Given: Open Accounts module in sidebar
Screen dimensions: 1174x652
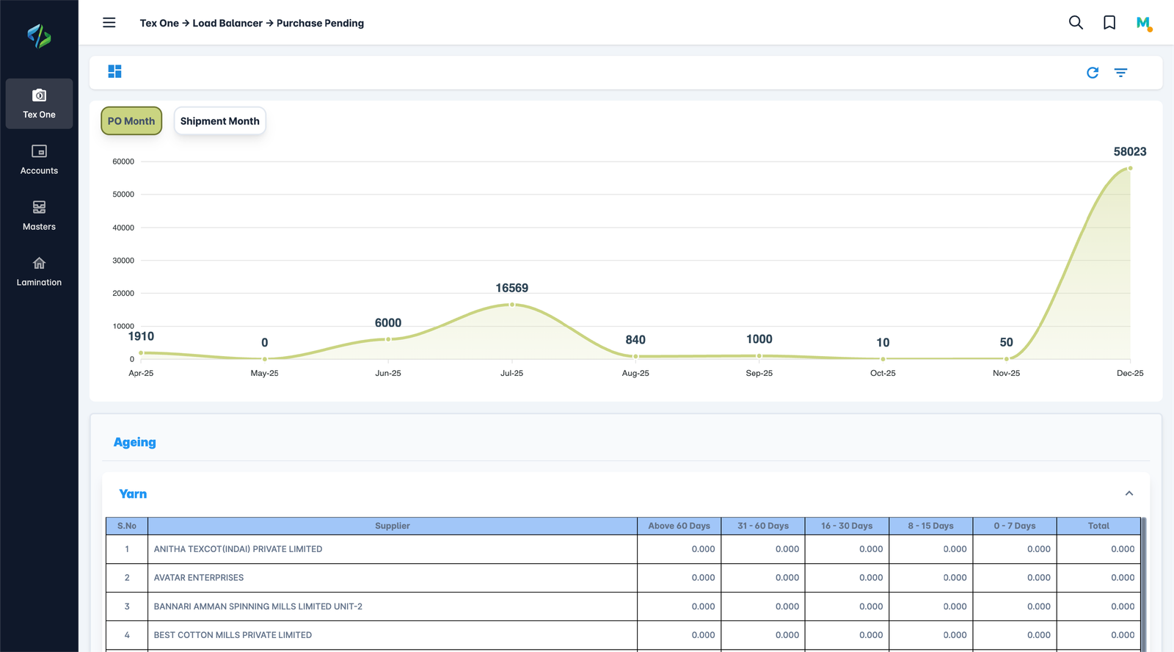Looking at the screenshot, I should (x=39, y=159).
